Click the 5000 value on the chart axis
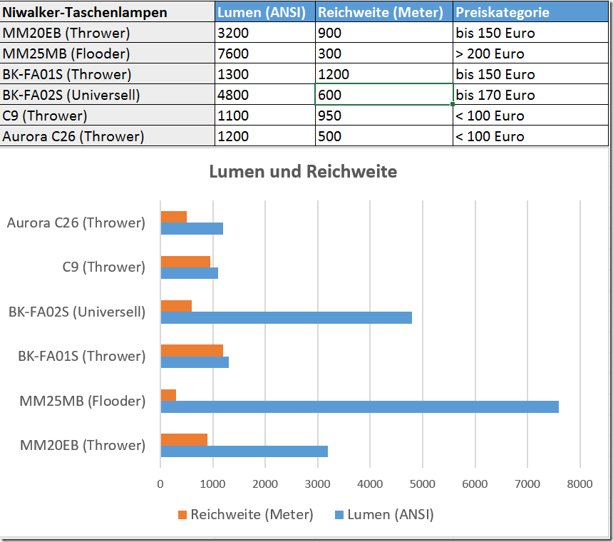The image size is (613, 542). [422, 484]
